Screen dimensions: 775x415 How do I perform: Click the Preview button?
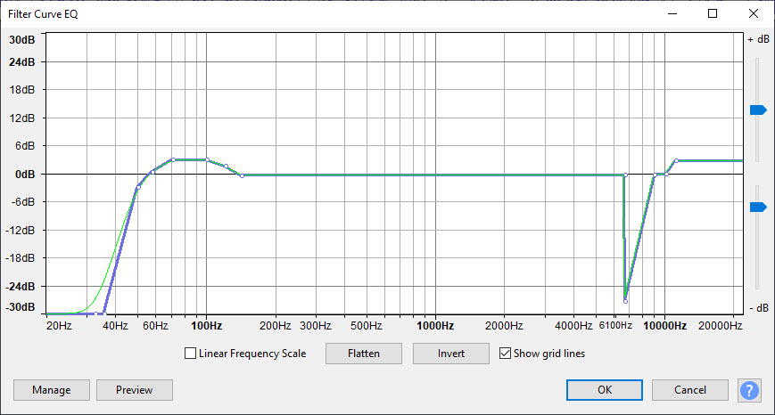(x=135, y=390)
